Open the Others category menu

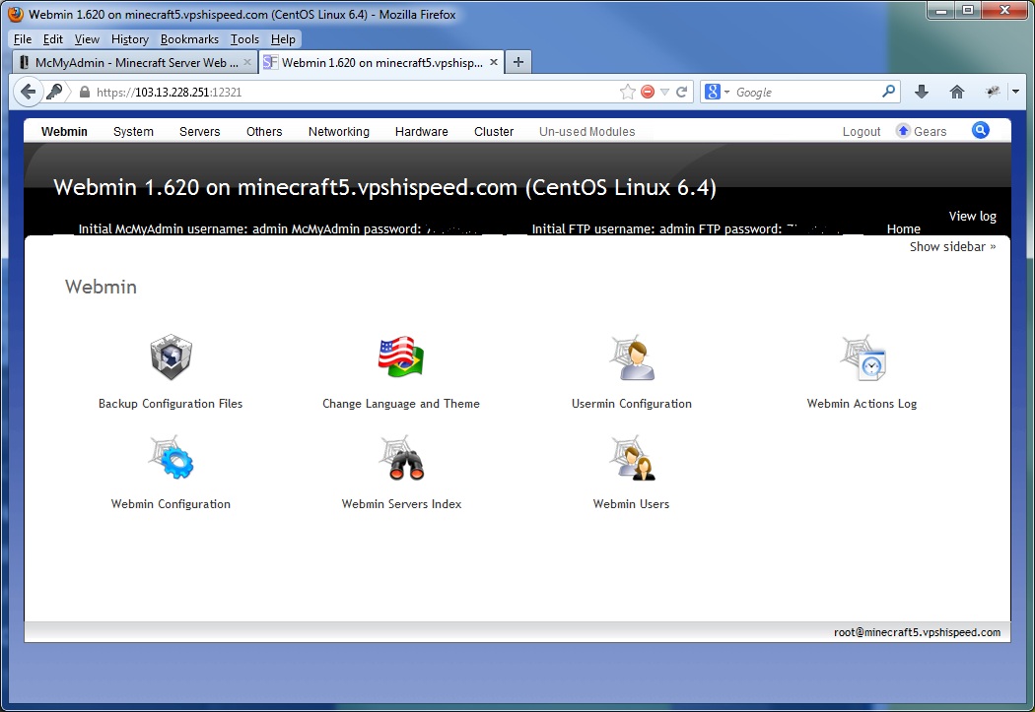pyautogui.click(x=264, y=131)
